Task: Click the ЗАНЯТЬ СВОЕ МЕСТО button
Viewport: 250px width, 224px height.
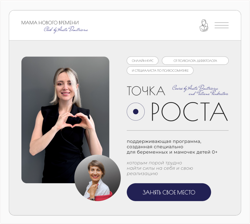Action: (169, 192)
